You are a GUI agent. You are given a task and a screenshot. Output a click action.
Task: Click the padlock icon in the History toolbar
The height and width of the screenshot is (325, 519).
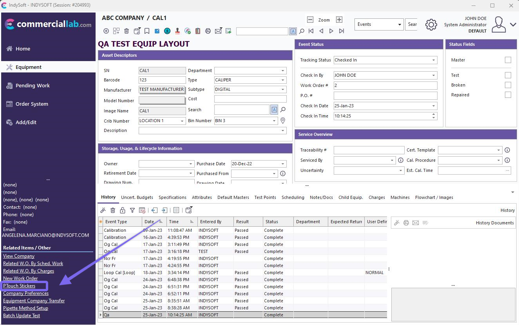pyautogui.click(x=123, y=210)
